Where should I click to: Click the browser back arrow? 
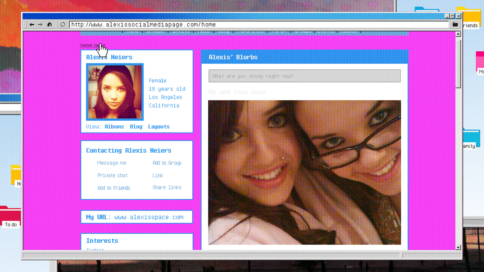(x=32, y=25)
